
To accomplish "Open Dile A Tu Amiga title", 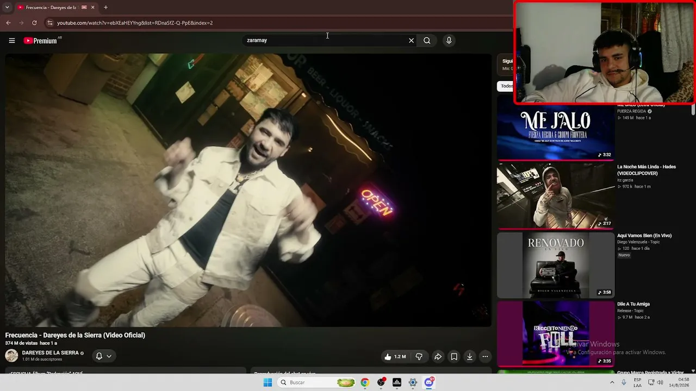I will [x=633, y=304].
